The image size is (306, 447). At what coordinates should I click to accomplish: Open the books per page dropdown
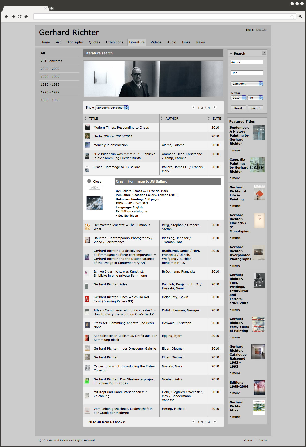(x=112, y=108)
